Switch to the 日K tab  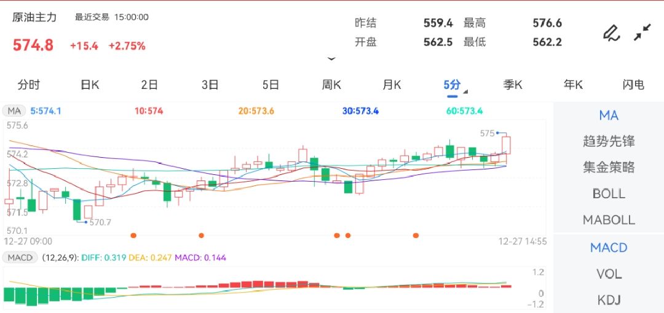pyautogui.click(x=90, y=85)
